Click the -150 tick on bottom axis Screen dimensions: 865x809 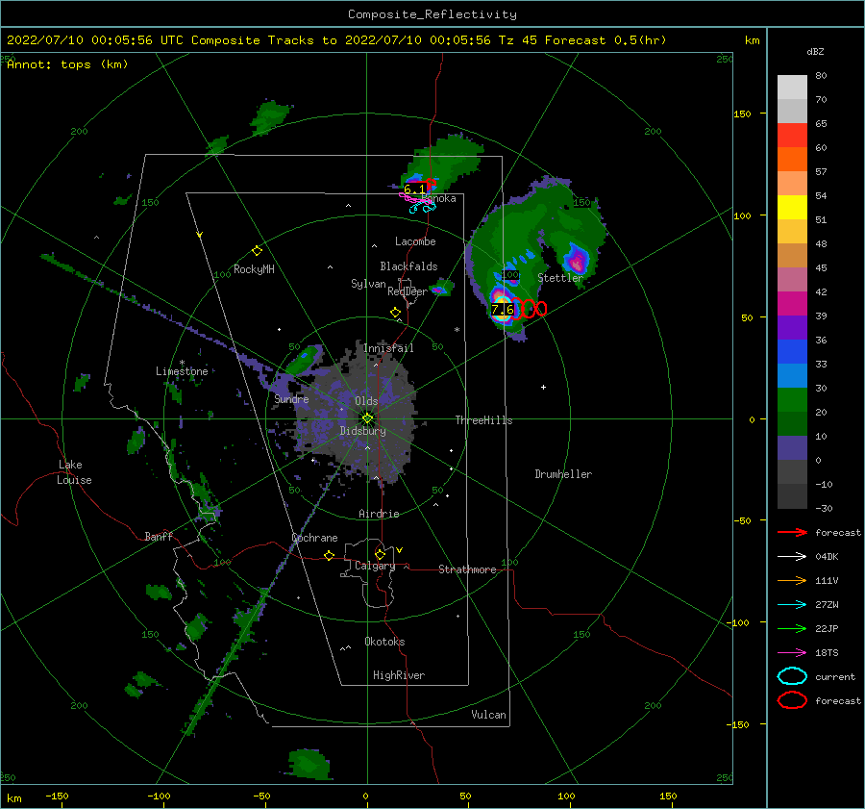click(57, 796)
